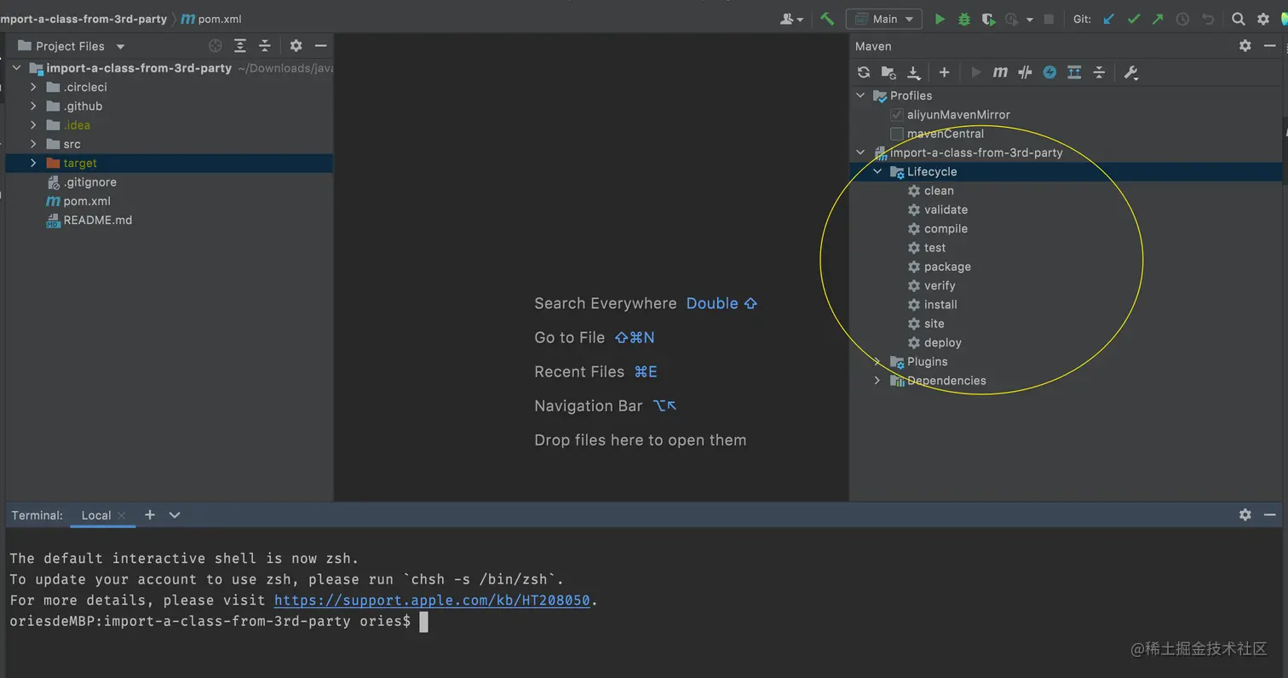Execute Maven Goal m icon
The image size is (1288, 678).
coord(1000,72)
